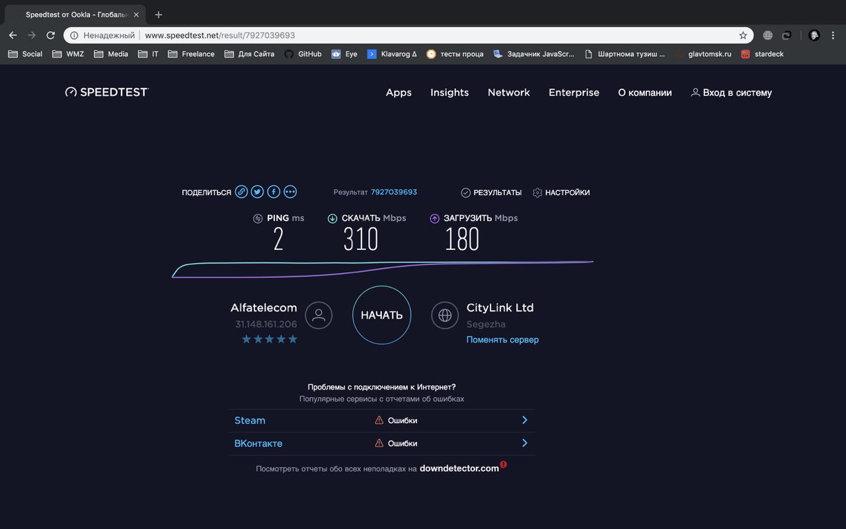This screenshot has height=529, width=846.
Task: Click ВКонтакте errors warning triangle icon
Action: (x=379, y=443)
